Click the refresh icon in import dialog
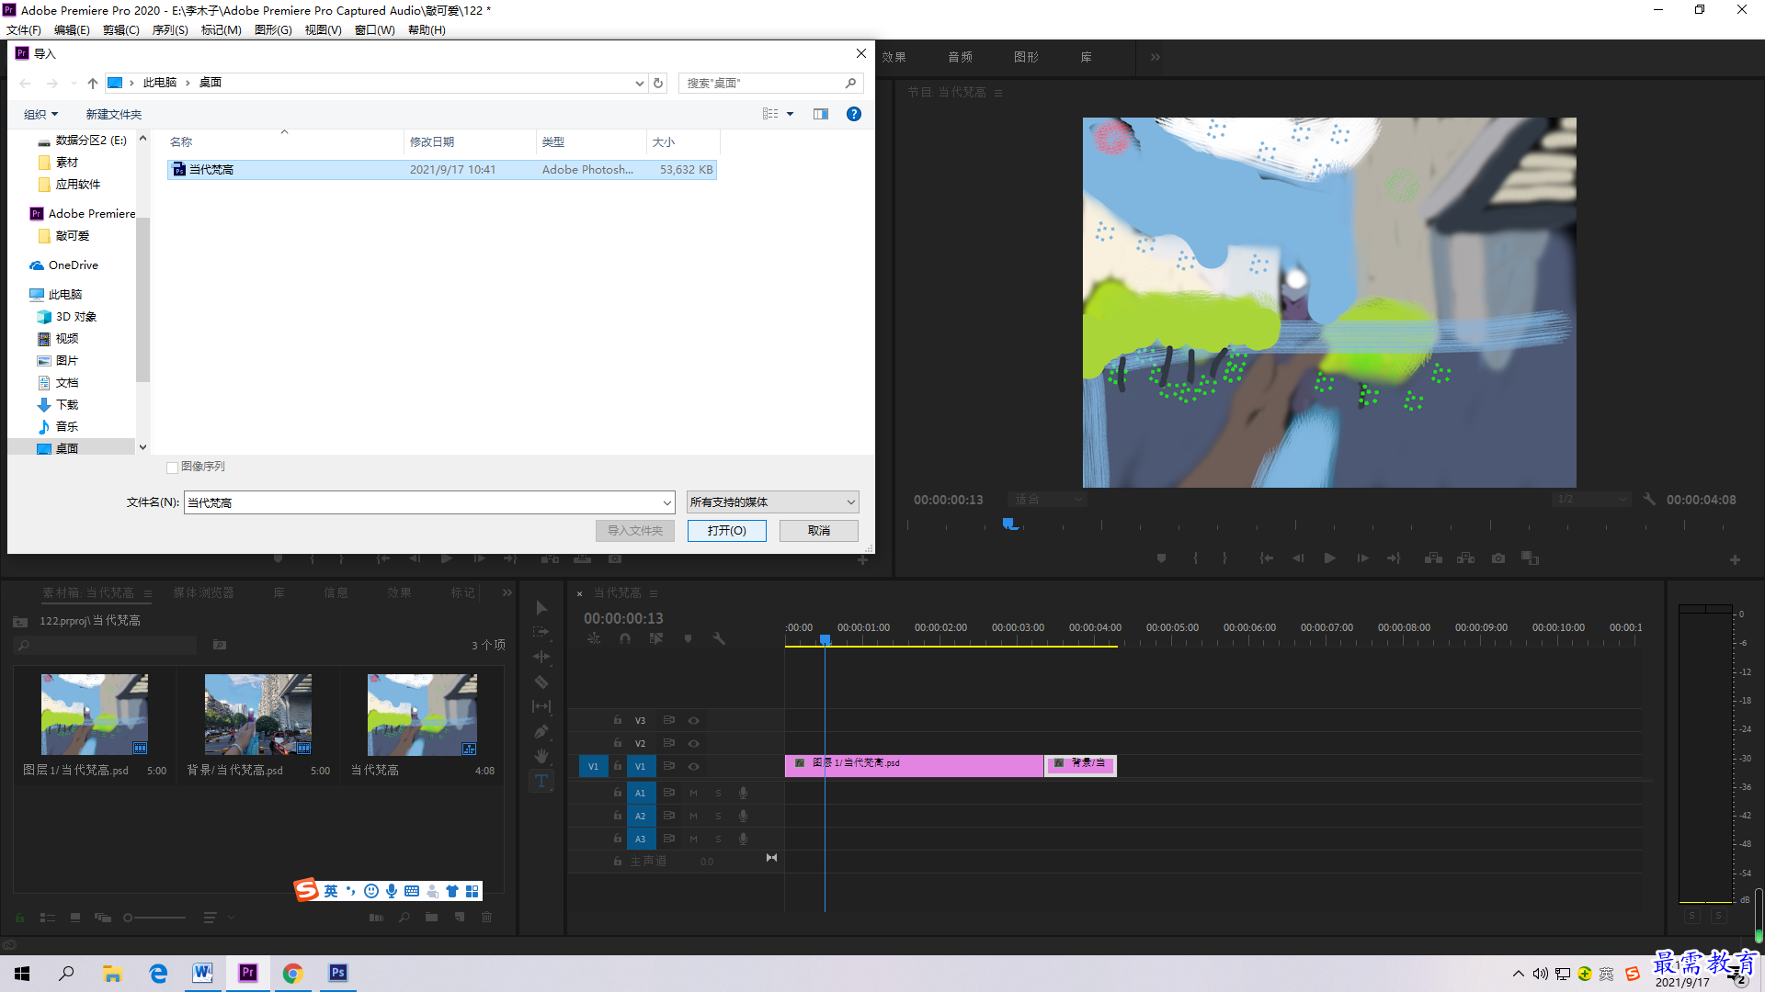Screen dimensions: 1765x992 658,83
